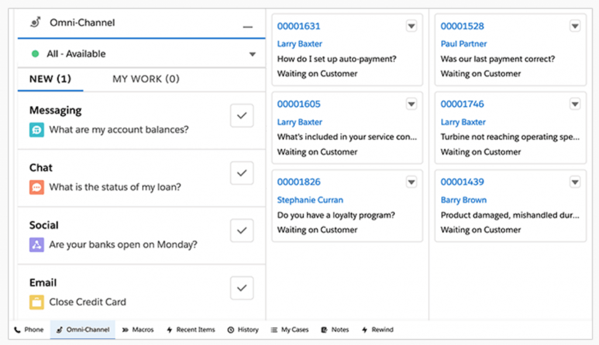The image size is (599, 345).
Task: Click the Chat channel icon
Action: coord(37,187)
